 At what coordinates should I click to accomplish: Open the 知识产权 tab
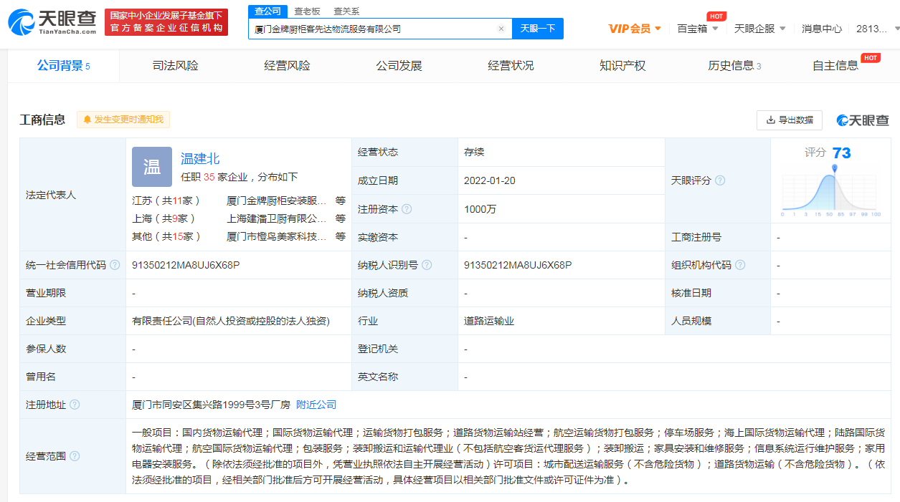[622, 66]
